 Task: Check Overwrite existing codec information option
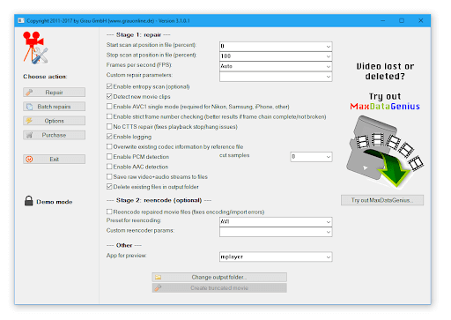tap(109, 146)
